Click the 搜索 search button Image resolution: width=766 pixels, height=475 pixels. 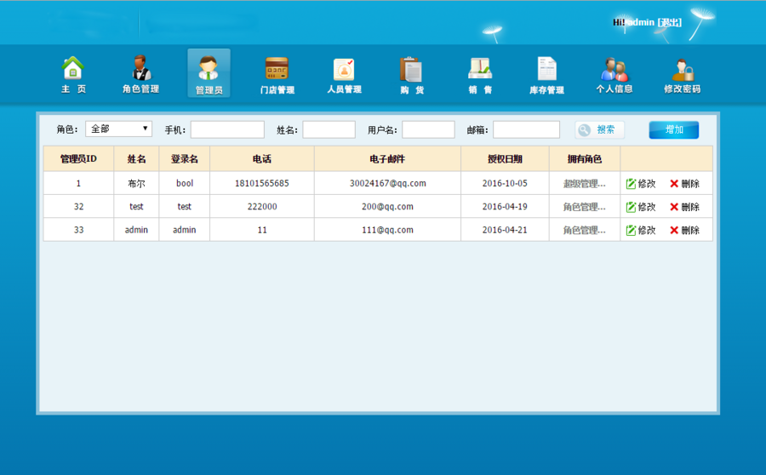point(599,129)
